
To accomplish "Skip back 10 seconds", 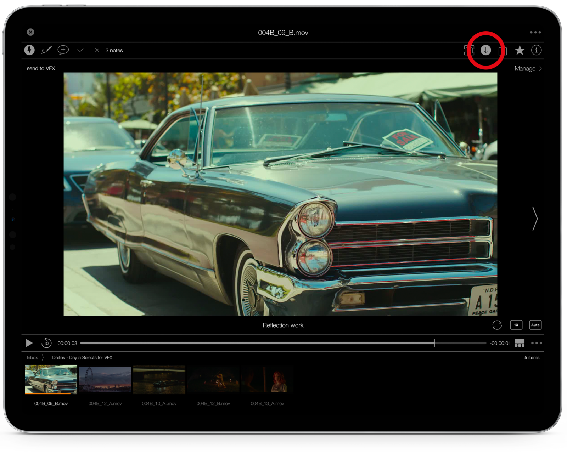I will coord(46,343).
